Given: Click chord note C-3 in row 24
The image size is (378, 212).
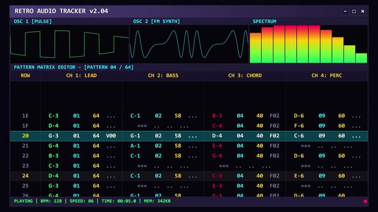Looking at the screenshot, I should point(217,176).
